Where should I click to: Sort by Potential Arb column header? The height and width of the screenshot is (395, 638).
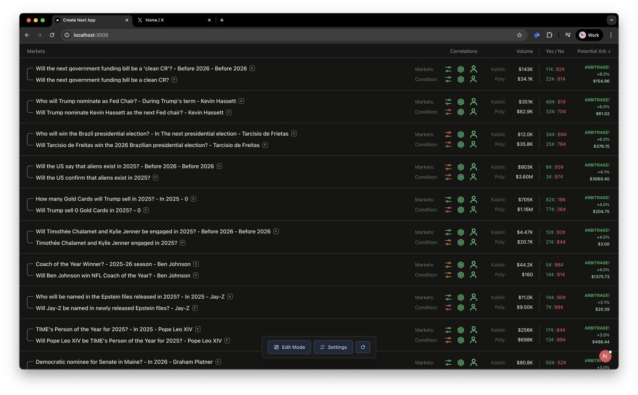(x=594, y=52)
